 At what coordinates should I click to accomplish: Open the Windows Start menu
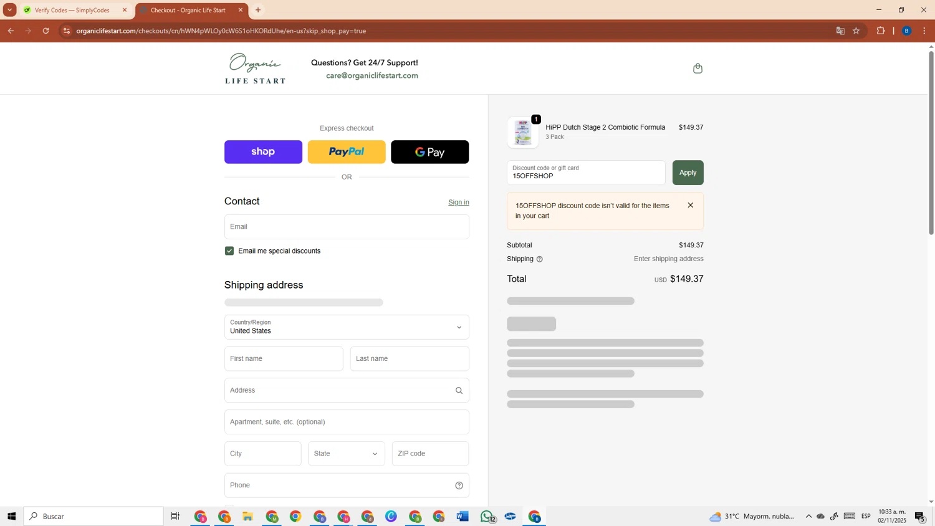11,516
